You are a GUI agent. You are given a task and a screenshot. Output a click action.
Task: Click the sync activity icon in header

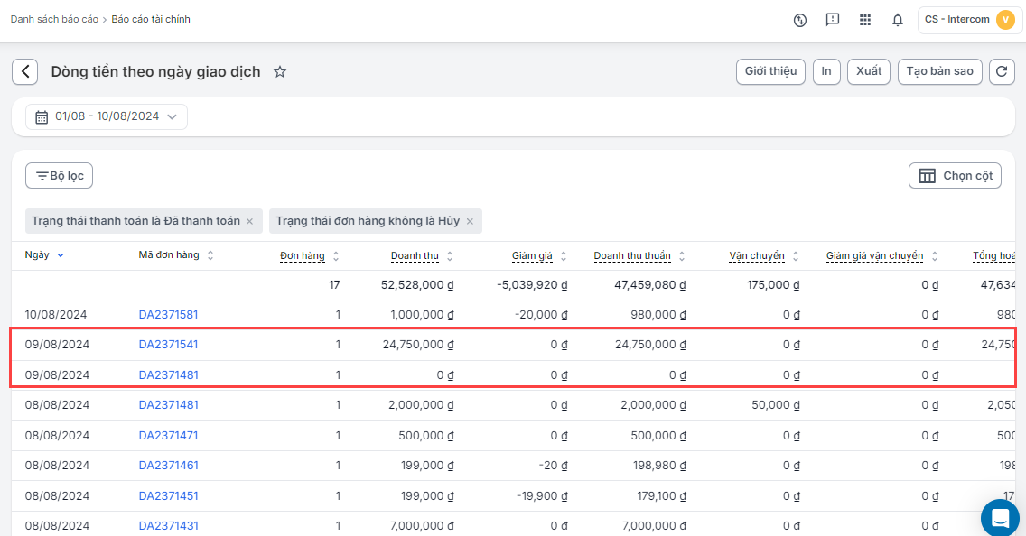[x=799, y=20]
